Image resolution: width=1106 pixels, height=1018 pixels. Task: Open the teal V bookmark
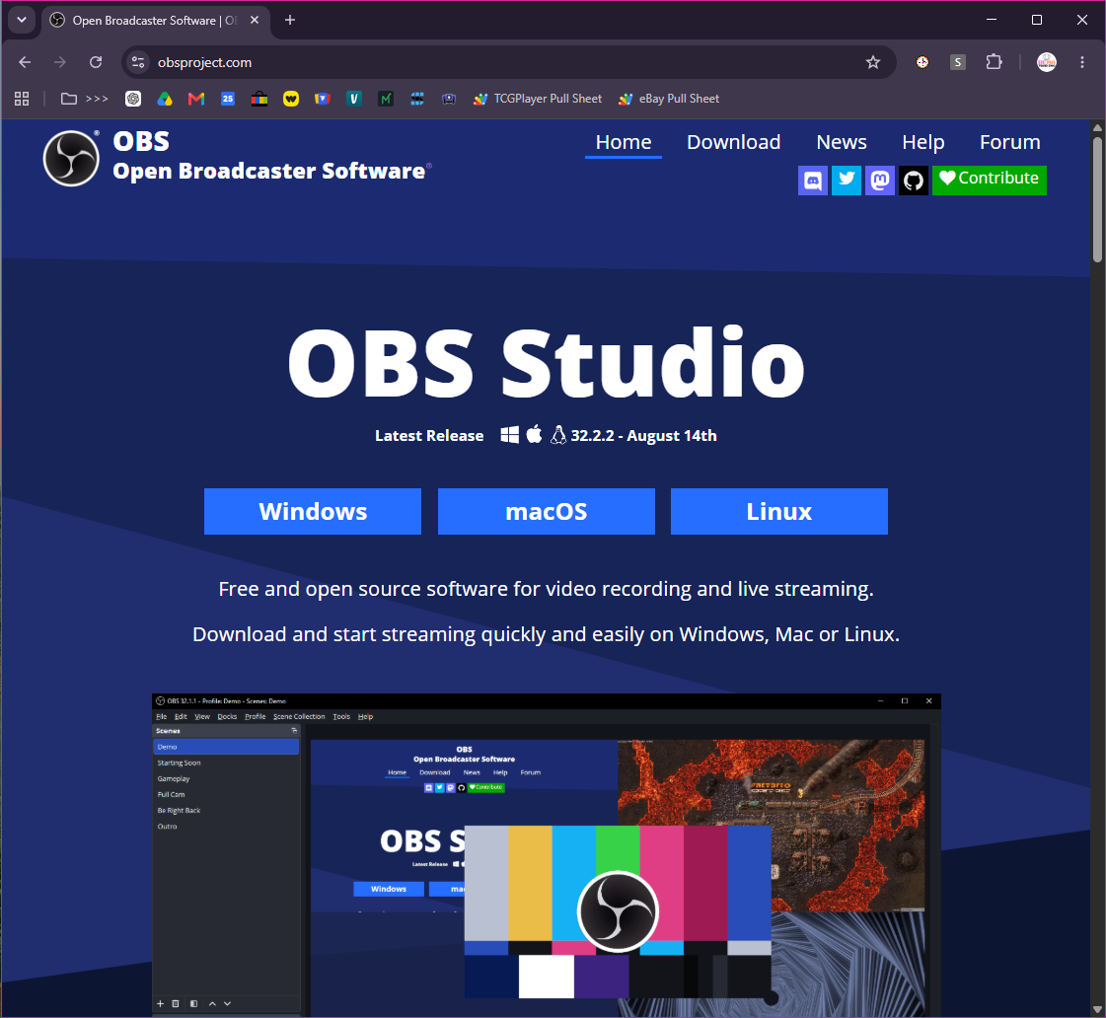tap(354, 99)
